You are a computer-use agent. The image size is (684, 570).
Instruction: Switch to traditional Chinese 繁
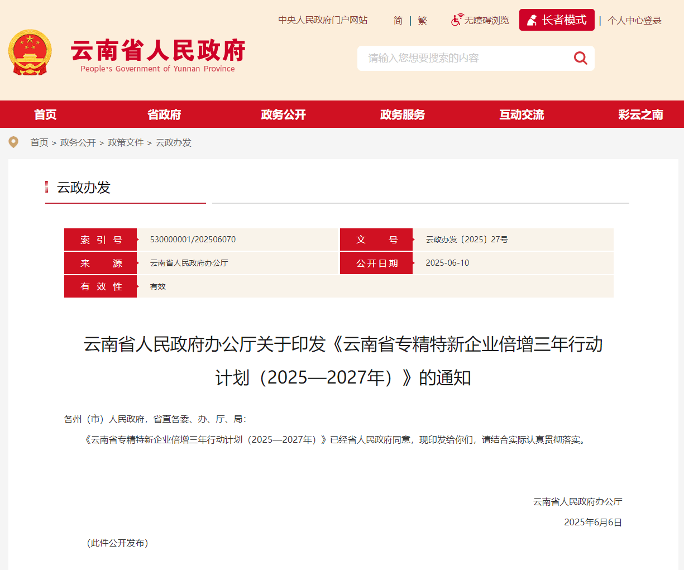(422, 21)
